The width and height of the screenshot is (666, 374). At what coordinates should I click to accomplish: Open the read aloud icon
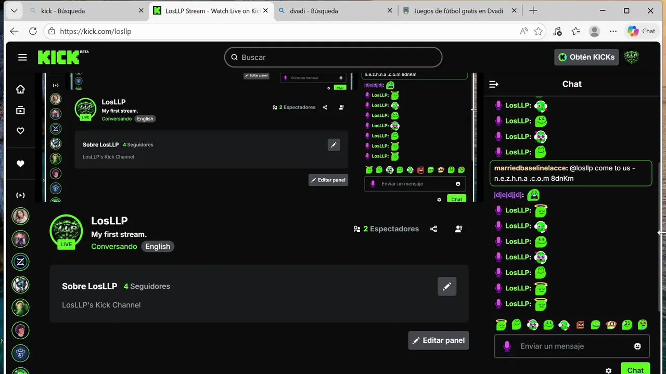523,31
